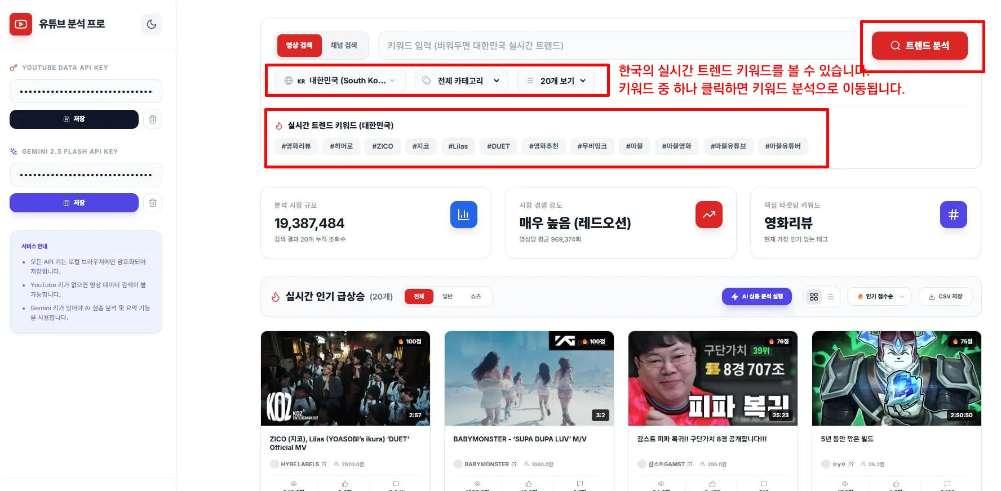The image size is (1001, 491).
Task: Open oyo channel external link
Action: click(851, 465)
